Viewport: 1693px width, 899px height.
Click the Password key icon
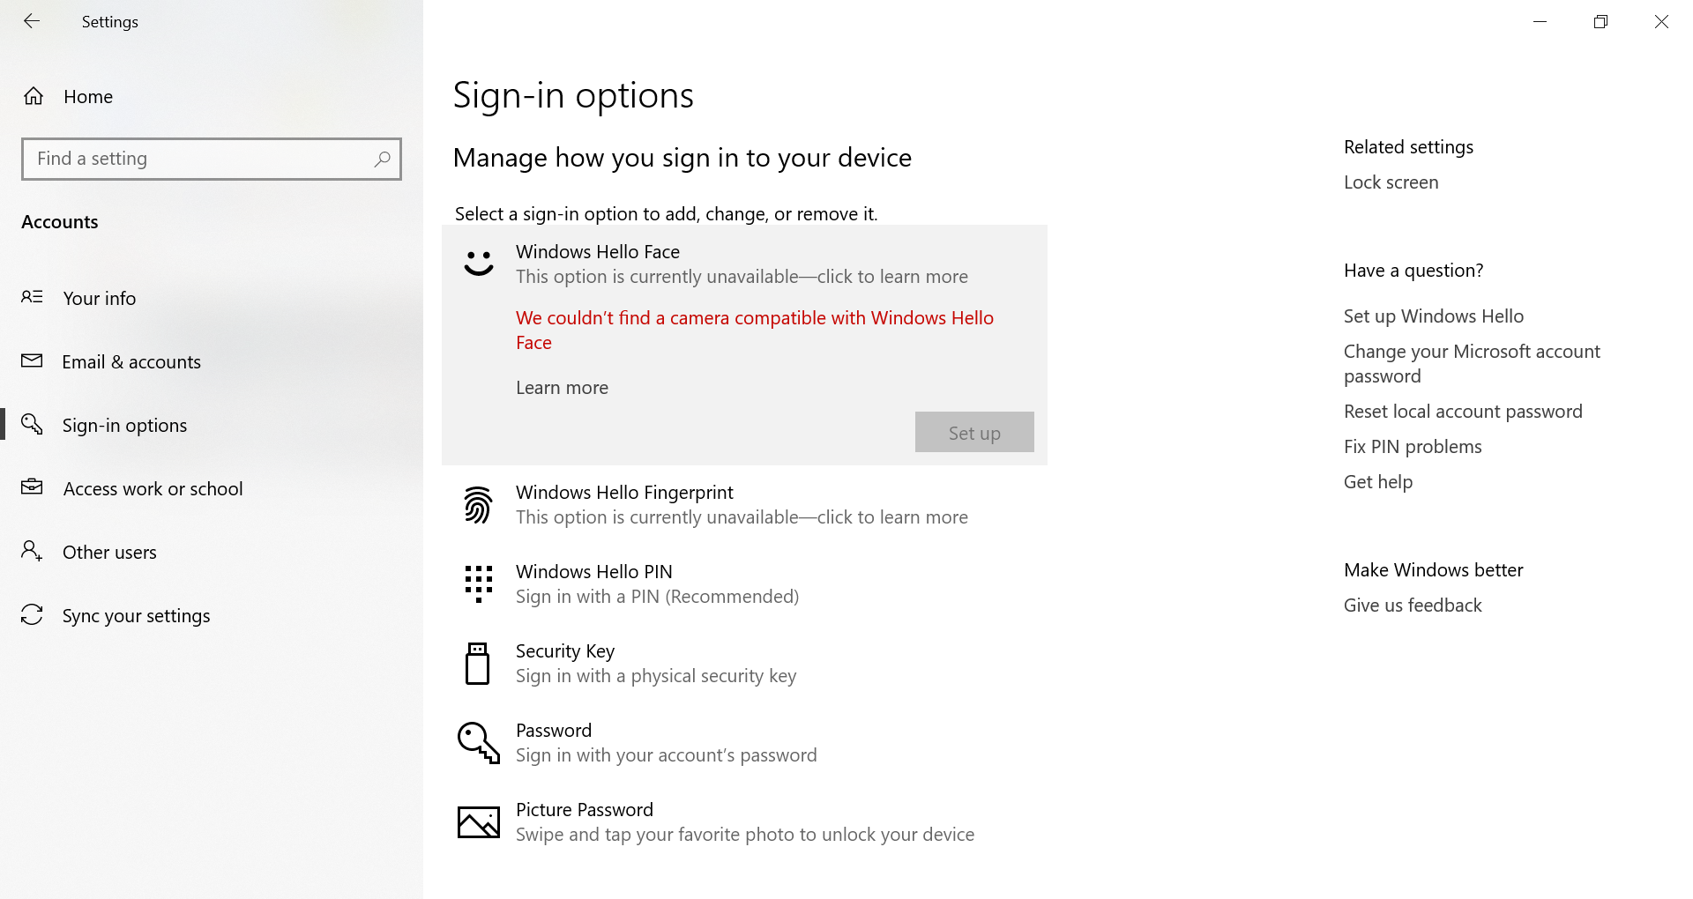(478, 743)
